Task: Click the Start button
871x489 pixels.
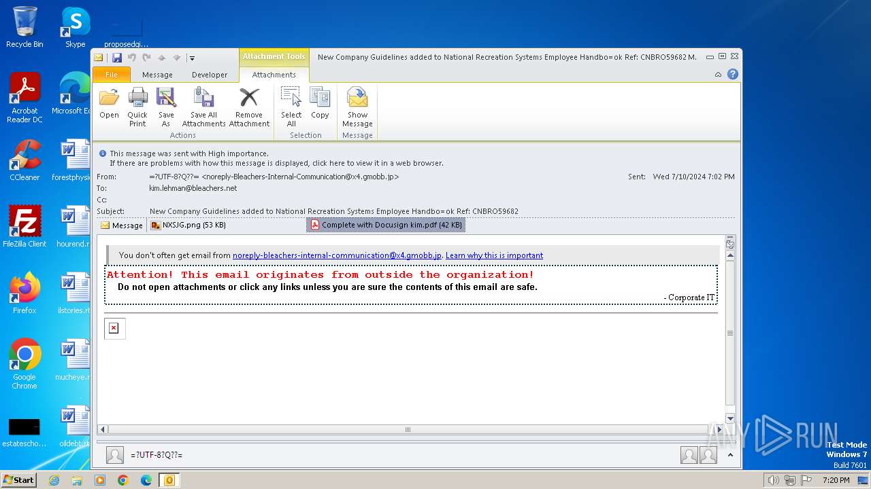Action: 18,479
